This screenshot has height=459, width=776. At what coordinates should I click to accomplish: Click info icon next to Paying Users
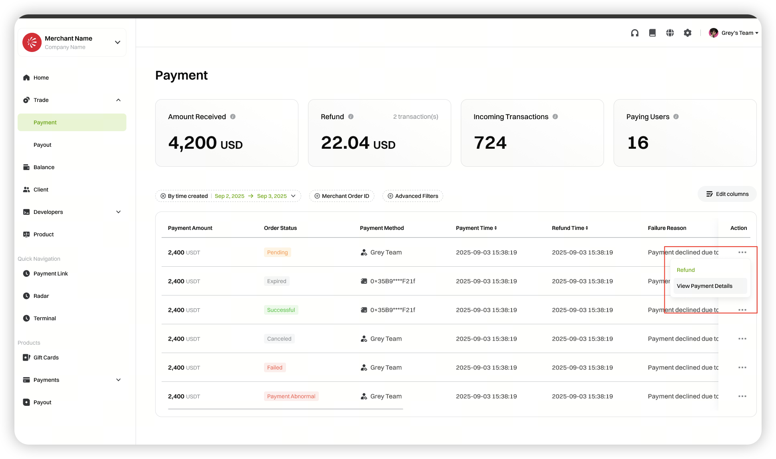(676, 117)
